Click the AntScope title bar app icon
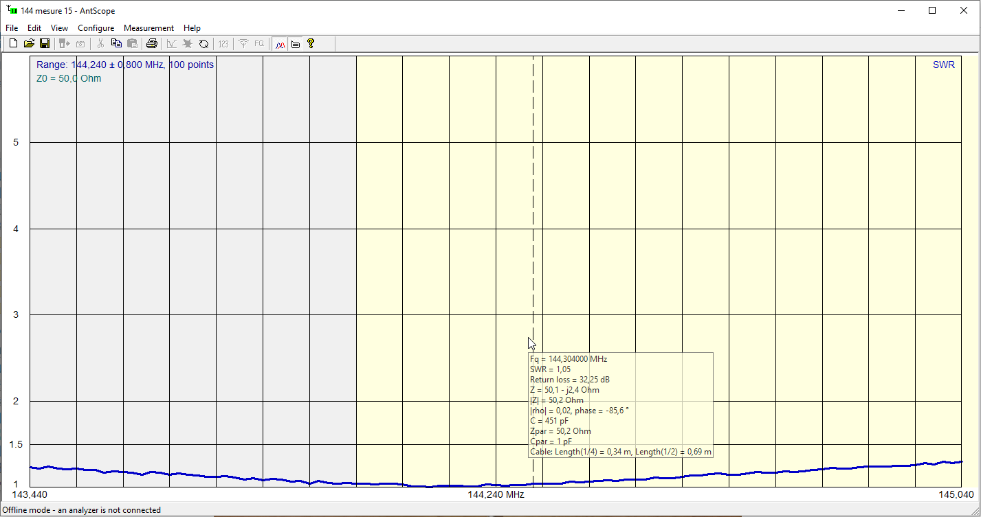 [x=11, y=10]
